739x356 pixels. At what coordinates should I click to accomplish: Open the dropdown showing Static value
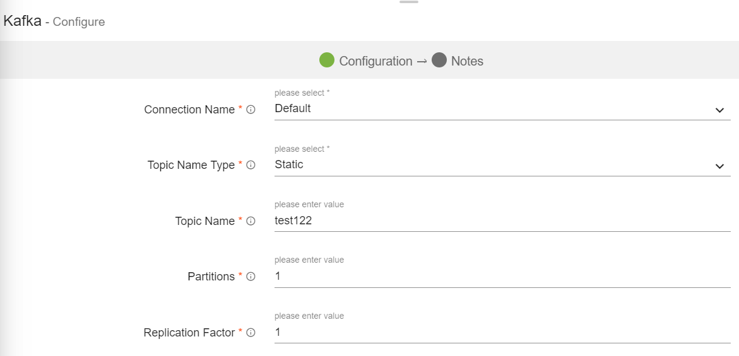(x=492, y=164)
